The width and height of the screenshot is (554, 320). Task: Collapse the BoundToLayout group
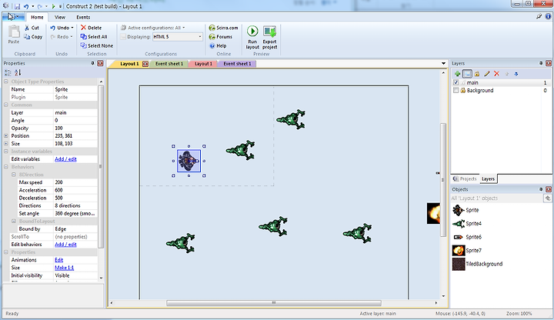[x=14, y=221]
